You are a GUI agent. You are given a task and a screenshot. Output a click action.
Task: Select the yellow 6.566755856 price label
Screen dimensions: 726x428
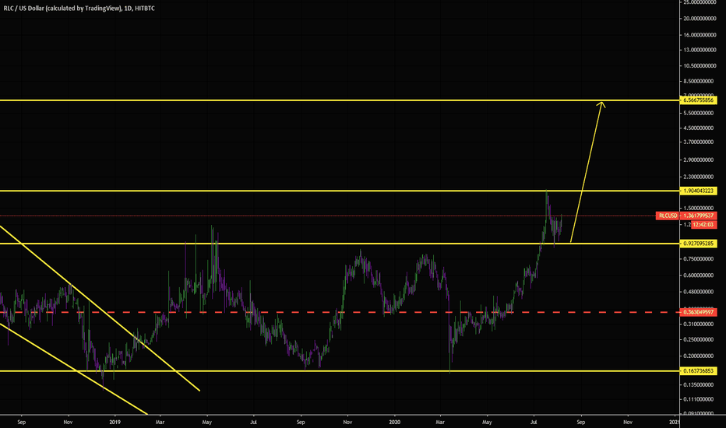(x=698, y=100)
